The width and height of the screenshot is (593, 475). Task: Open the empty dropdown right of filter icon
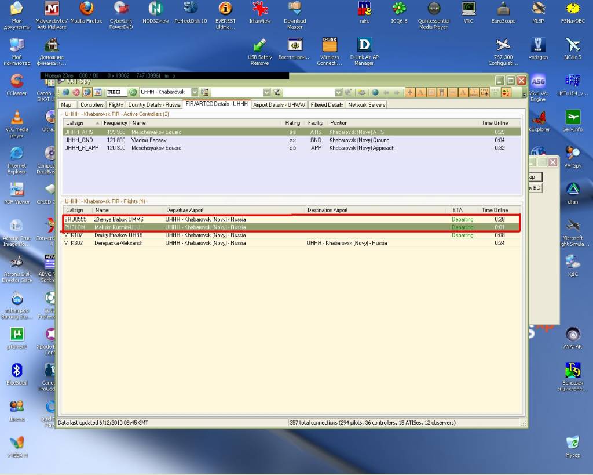(338, 92)
